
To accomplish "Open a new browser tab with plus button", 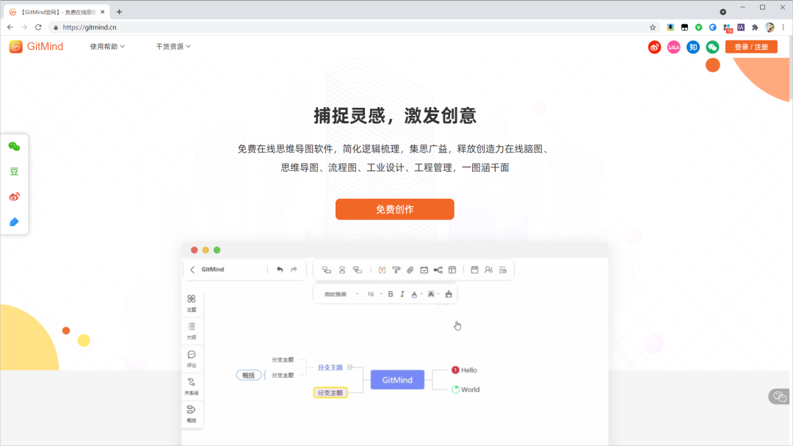I will click(120, 12).
